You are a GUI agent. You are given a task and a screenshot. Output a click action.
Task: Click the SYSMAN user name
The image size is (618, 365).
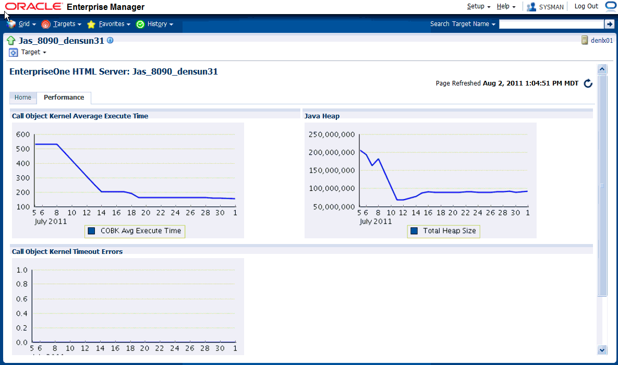click(551, 7)
